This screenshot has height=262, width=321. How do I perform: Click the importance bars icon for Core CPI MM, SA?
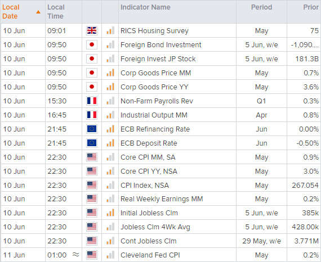[x=110, y=157]
